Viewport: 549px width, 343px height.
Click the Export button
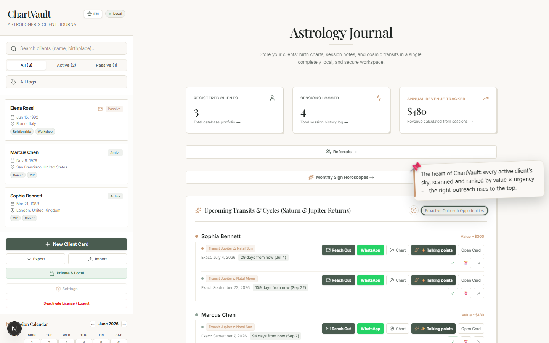coord(35,259)
